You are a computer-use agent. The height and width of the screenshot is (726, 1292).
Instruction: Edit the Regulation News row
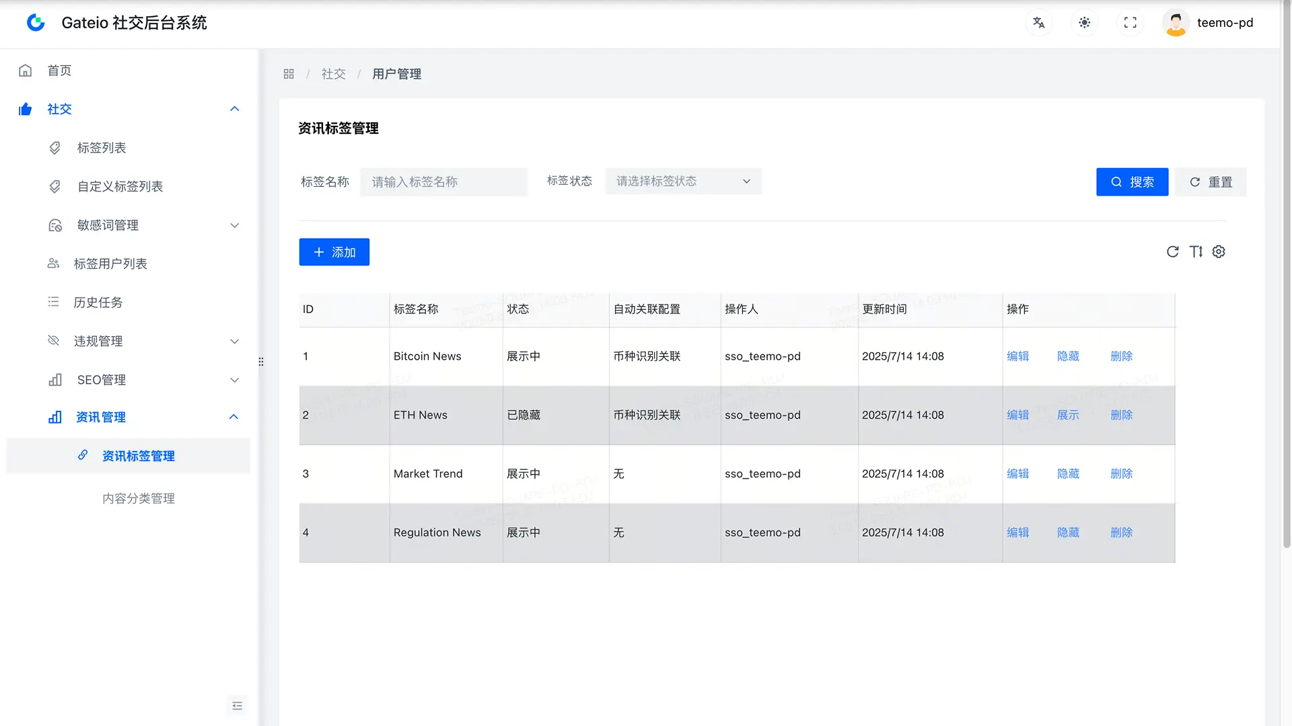[1017, 532]
